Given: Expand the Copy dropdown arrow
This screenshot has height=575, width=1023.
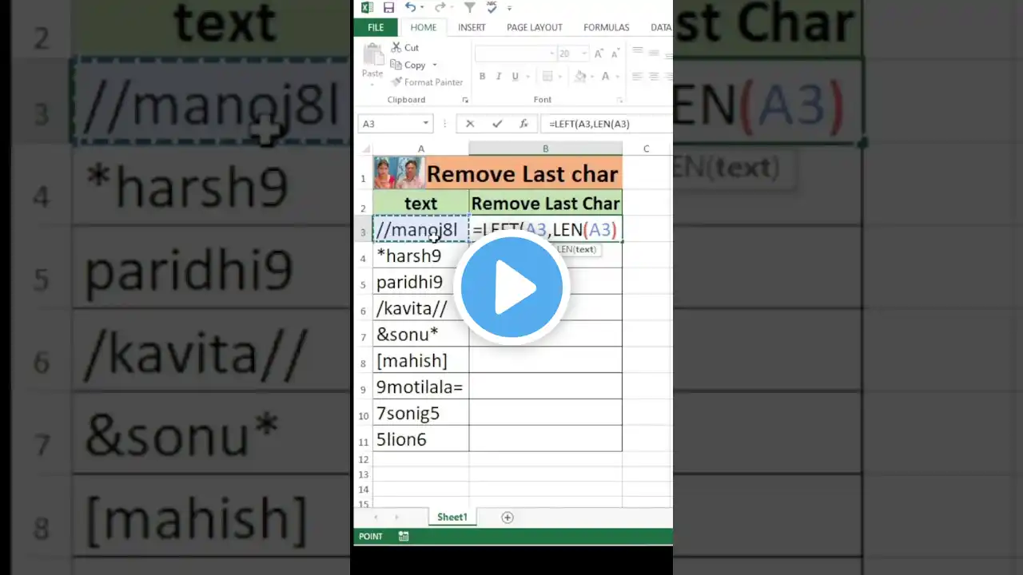Looking at the screenshot, I should [x=434, y=65].
